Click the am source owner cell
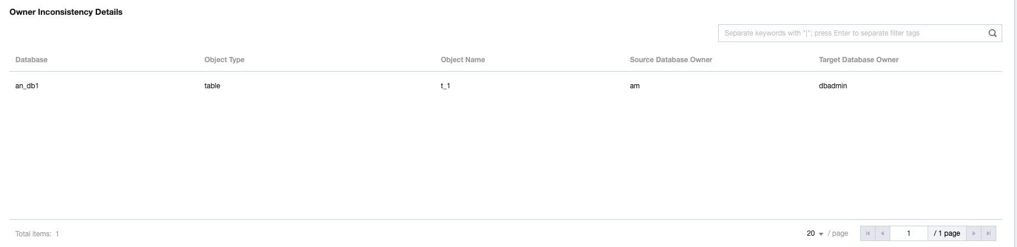Image resolution: width=1017 pixels, height=247 pixels. (635, 86)
